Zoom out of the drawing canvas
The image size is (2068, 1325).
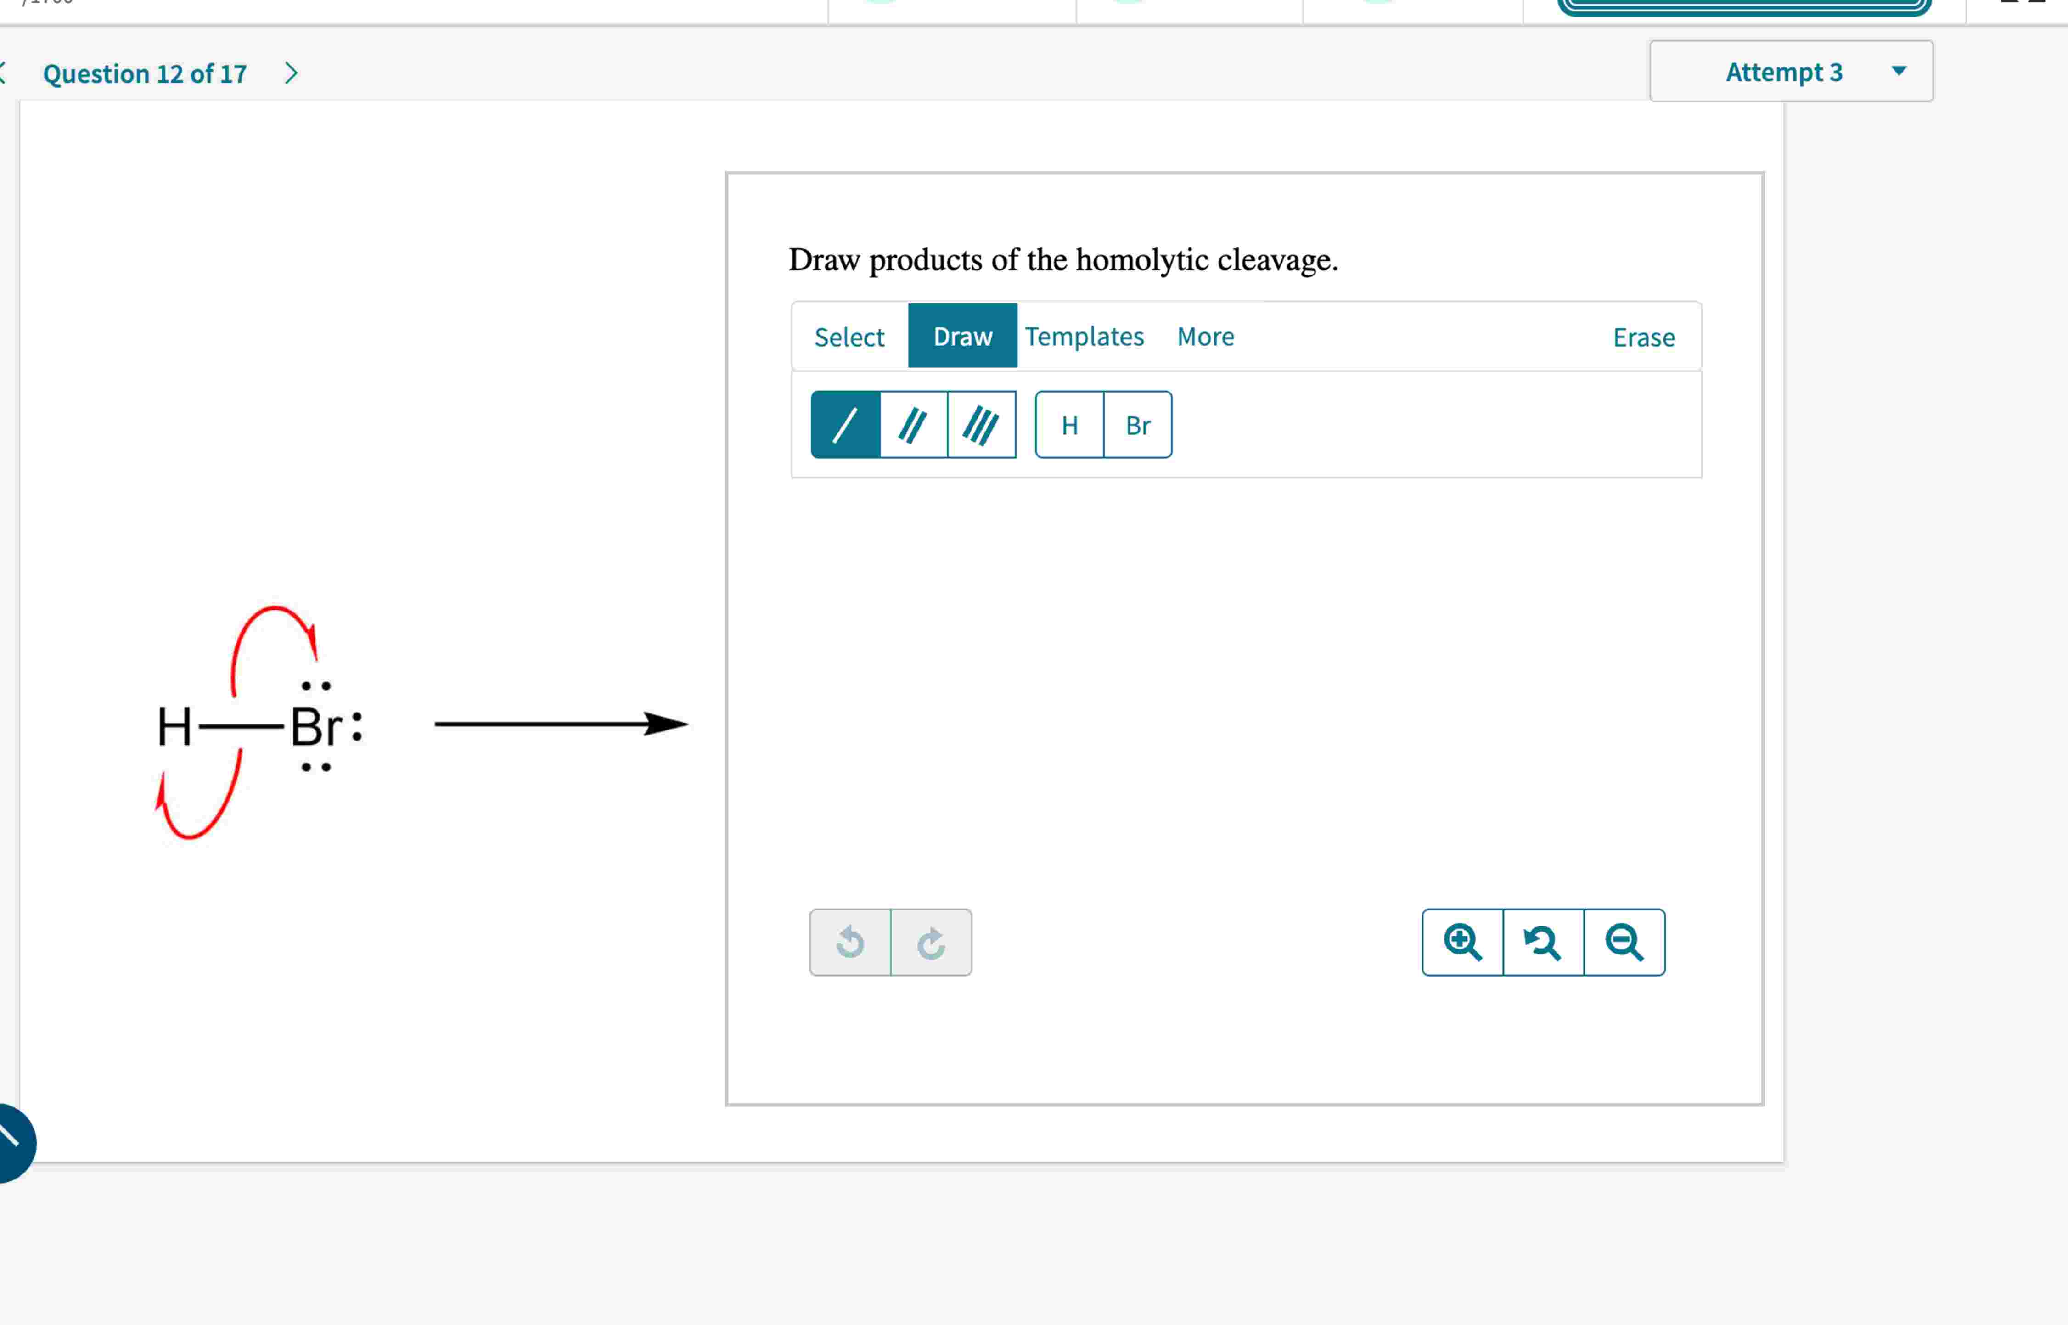click(1624, 942)
